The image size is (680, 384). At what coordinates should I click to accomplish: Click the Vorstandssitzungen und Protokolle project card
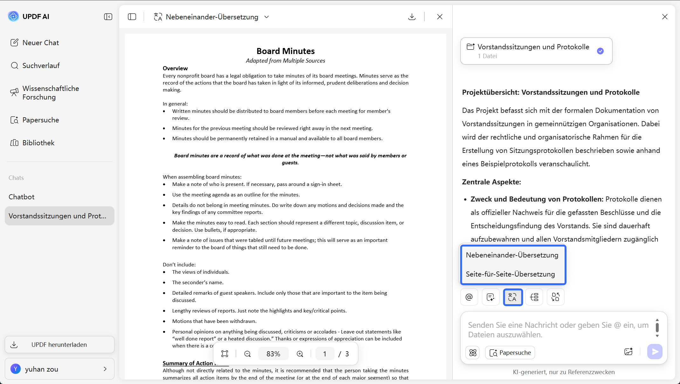[536, 51]
